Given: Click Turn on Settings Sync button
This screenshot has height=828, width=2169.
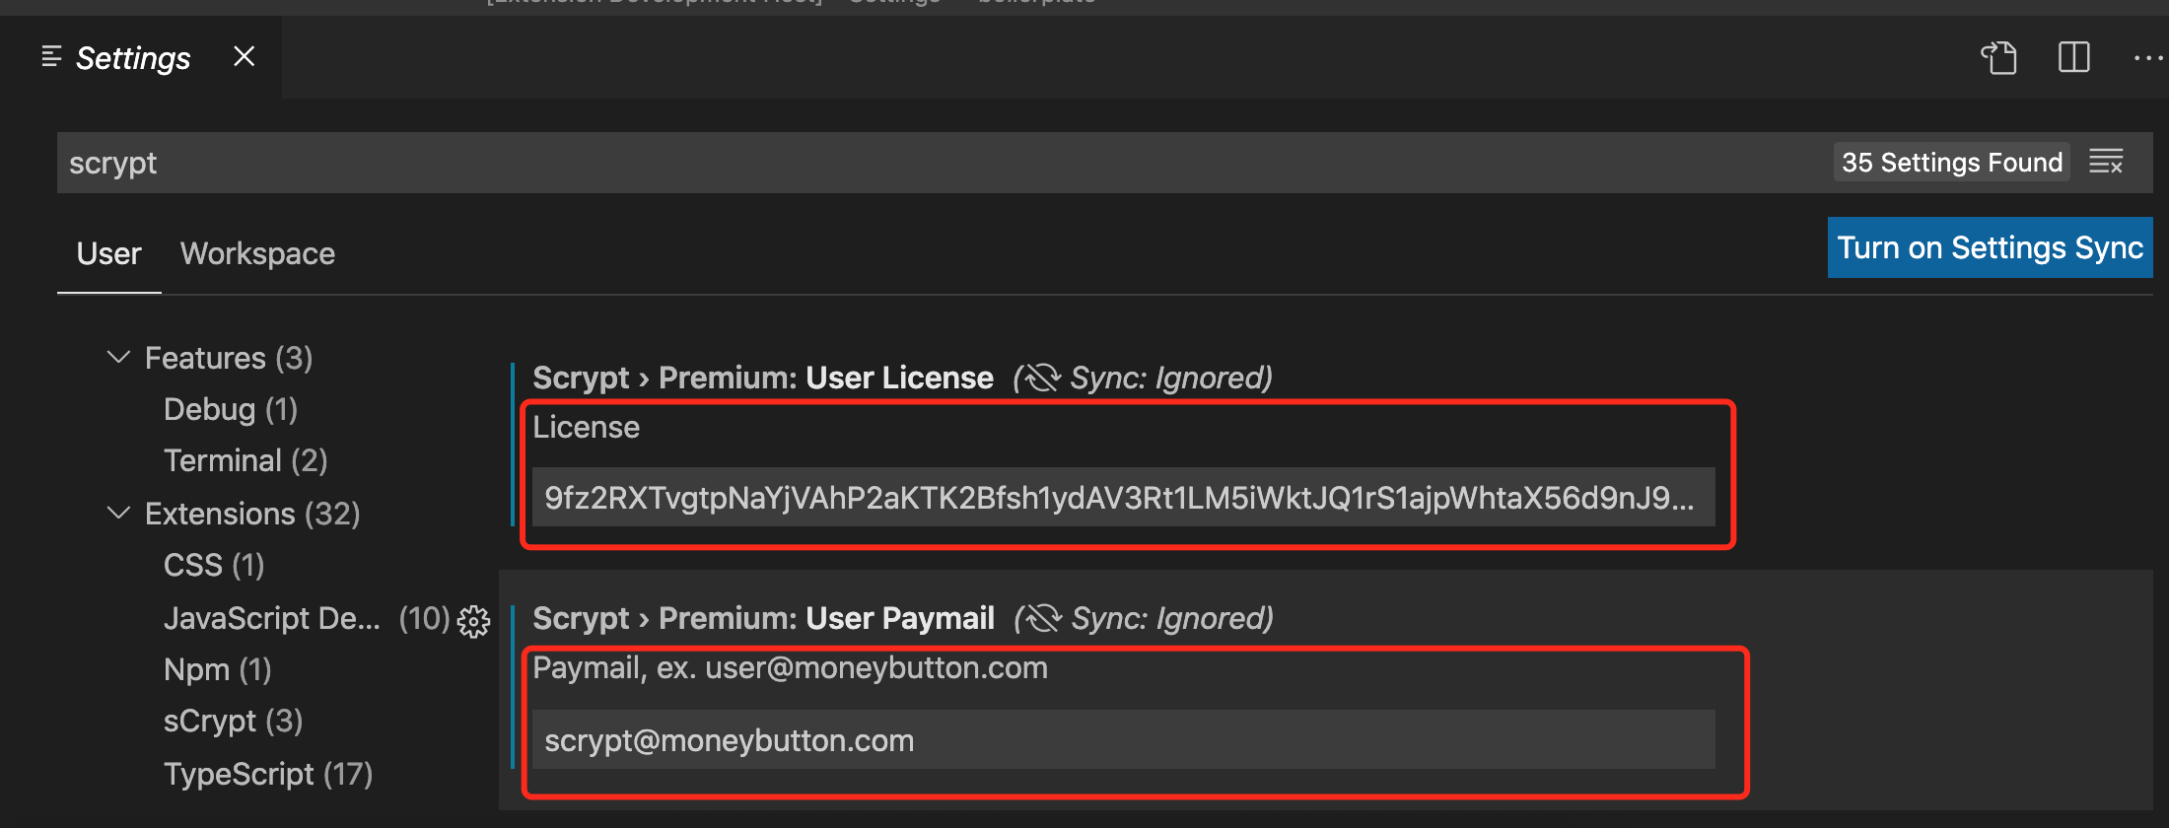Looking at the screenshot, I should coord(1990,247).
